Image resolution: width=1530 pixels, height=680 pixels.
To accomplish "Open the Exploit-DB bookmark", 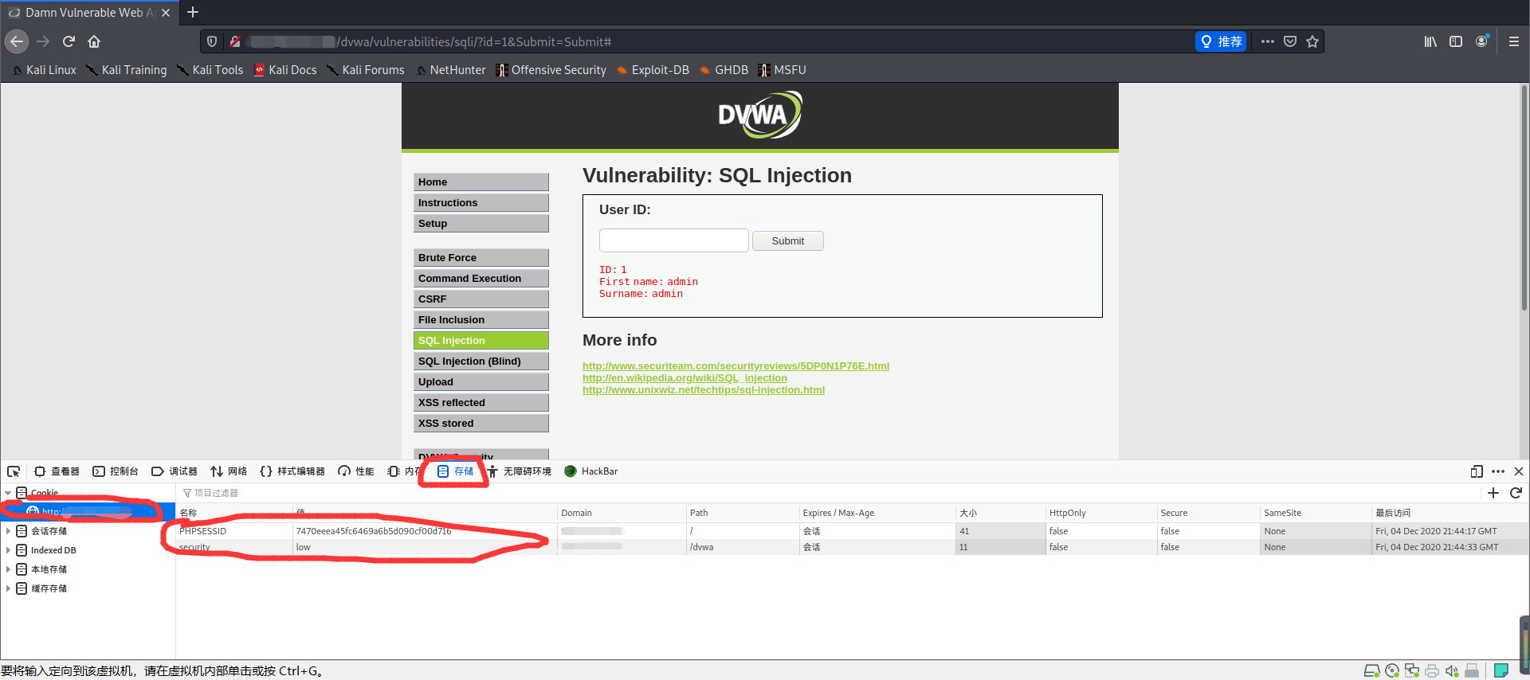I will pos(653,70).
